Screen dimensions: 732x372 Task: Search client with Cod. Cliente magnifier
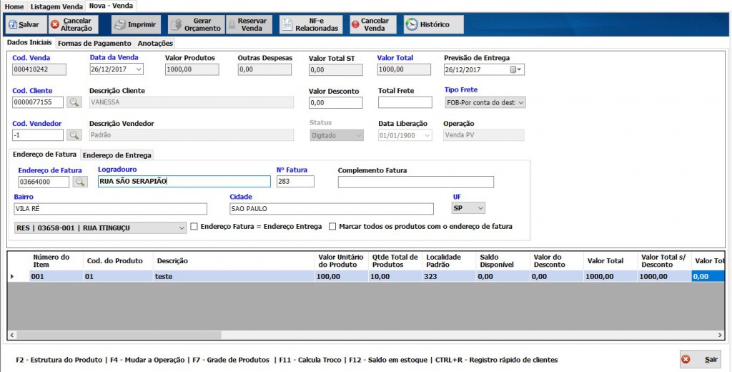[x=74, y=102]
